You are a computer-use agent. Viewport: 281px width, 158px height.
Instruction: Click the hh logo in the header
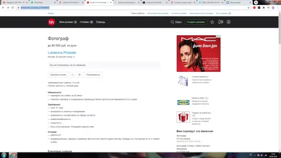coord(51,22)
